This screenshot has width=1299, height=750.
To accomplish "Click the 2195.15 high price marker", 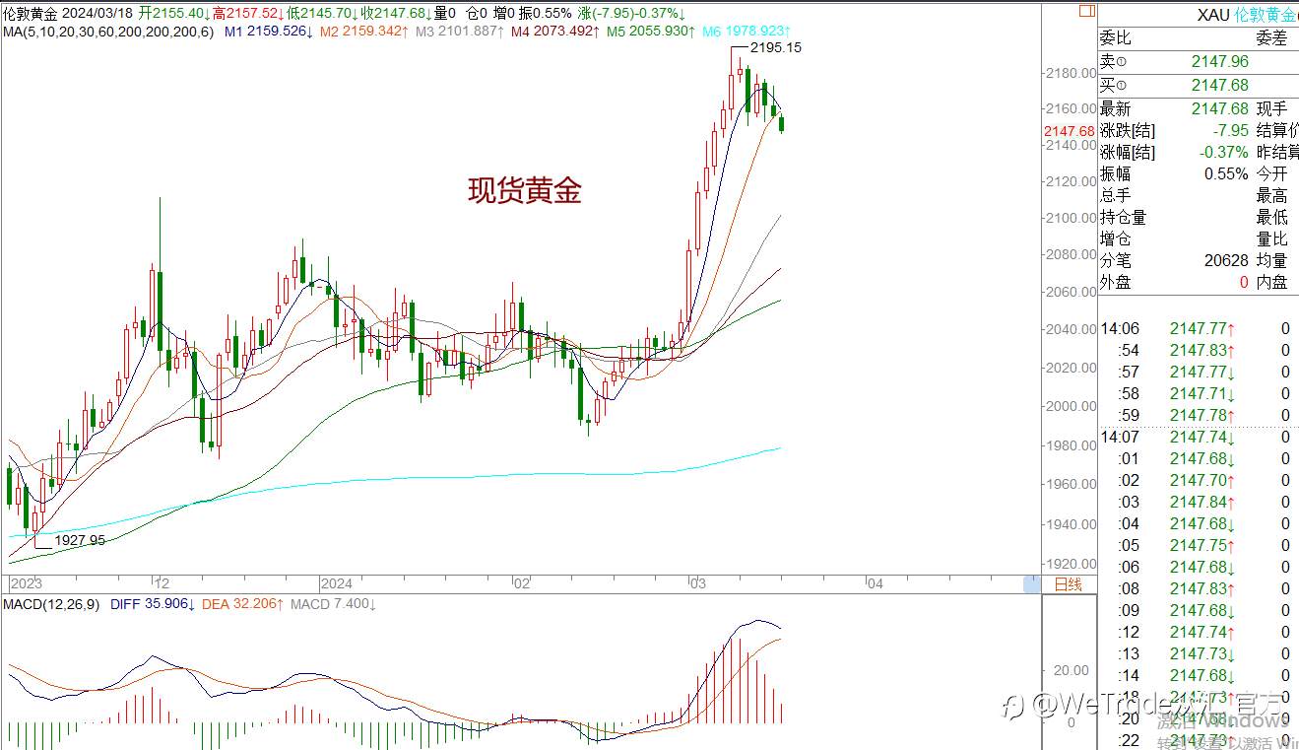I will pos(775,47).
